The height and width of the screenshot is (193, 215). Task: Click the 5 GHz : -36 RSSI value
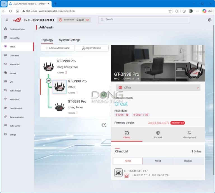tap(122, 115)
